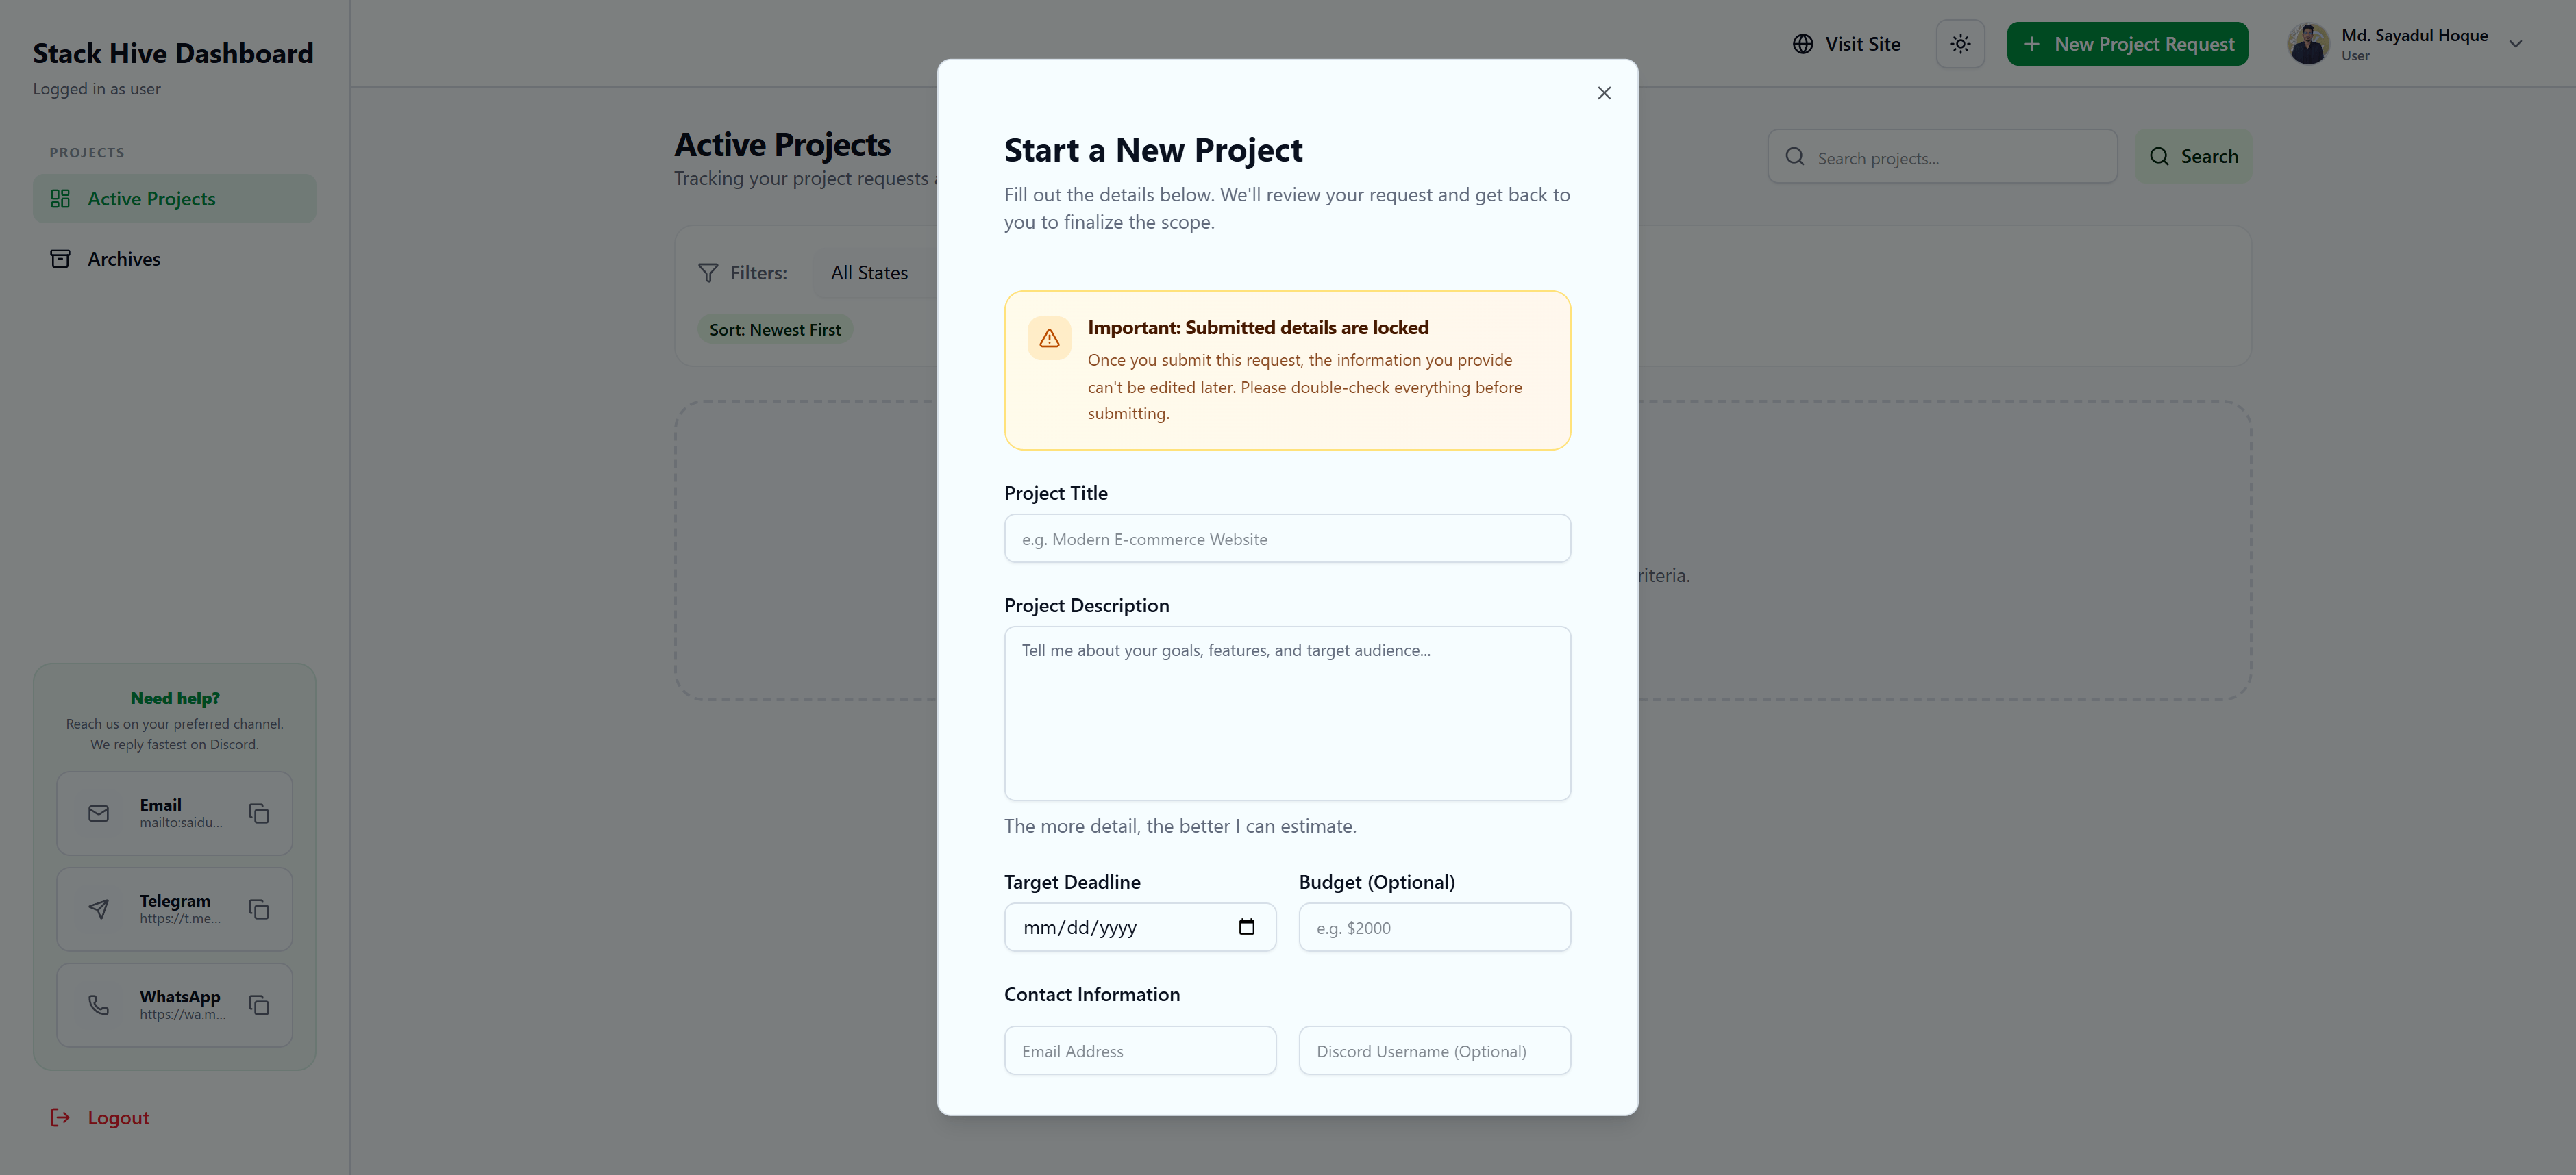Open the calendar picker in Target Deadline
This screenshot has width=2576, height=1175.
pyautogui.click(x=1246, y=927)
